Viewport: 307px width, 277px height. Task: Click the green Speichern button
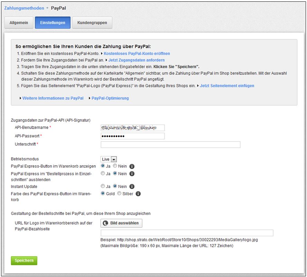coord(24,260)
